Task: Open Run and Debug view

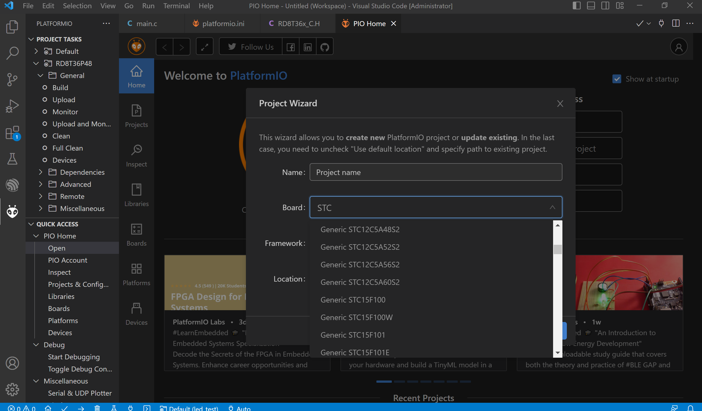Action: 12,106
